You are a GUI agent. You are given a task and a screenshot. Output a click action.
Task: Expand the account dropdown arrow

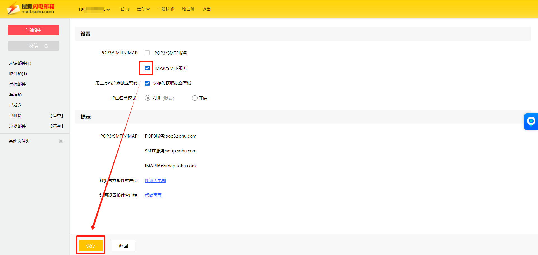coord(108,10)
